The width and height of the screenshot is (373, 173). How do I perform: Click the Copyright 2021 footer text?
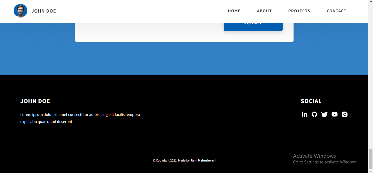tap(171, 160)
